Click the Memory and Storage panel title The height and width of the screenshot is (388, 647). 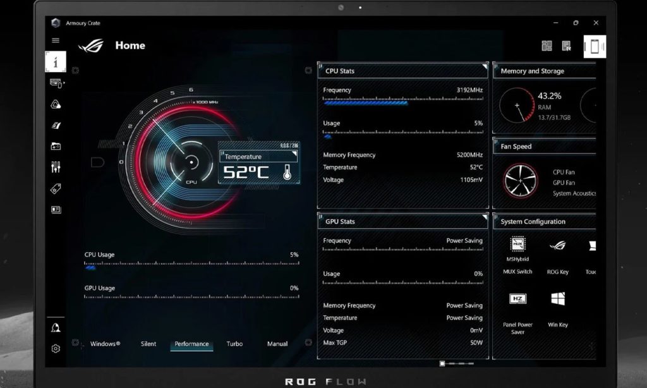(x=532, y=71)
